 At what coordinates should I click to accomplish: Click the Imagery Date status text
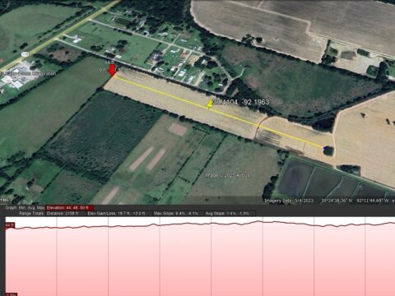289,201
